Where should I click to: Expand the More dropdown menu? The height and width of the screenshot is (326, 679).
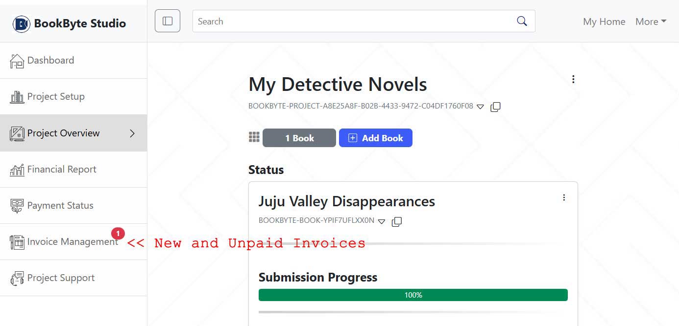[x=651, y=22]
